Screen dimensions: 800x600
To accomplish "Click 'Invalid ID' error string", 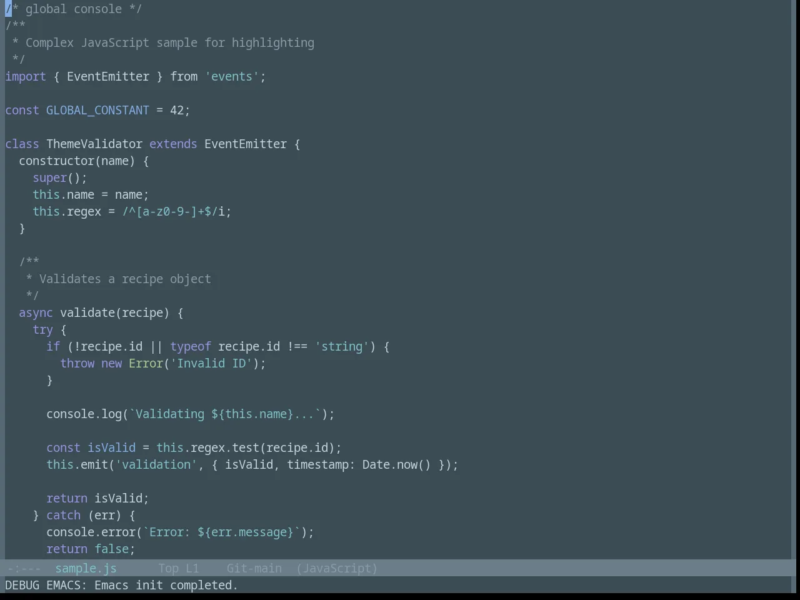I will pos(211,363).
